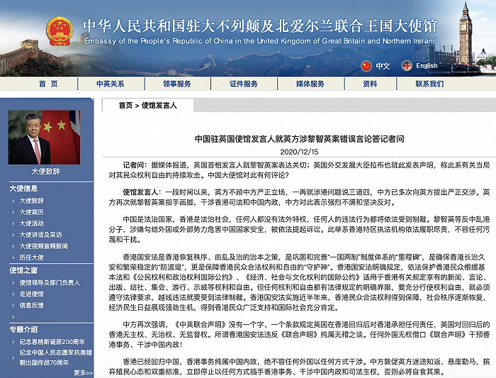Open the 大使讲话及采访 sidebar link

point(41,235)
